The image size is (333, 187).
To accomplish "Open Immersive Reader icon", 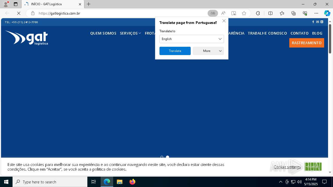I will [x=234, y=13].
